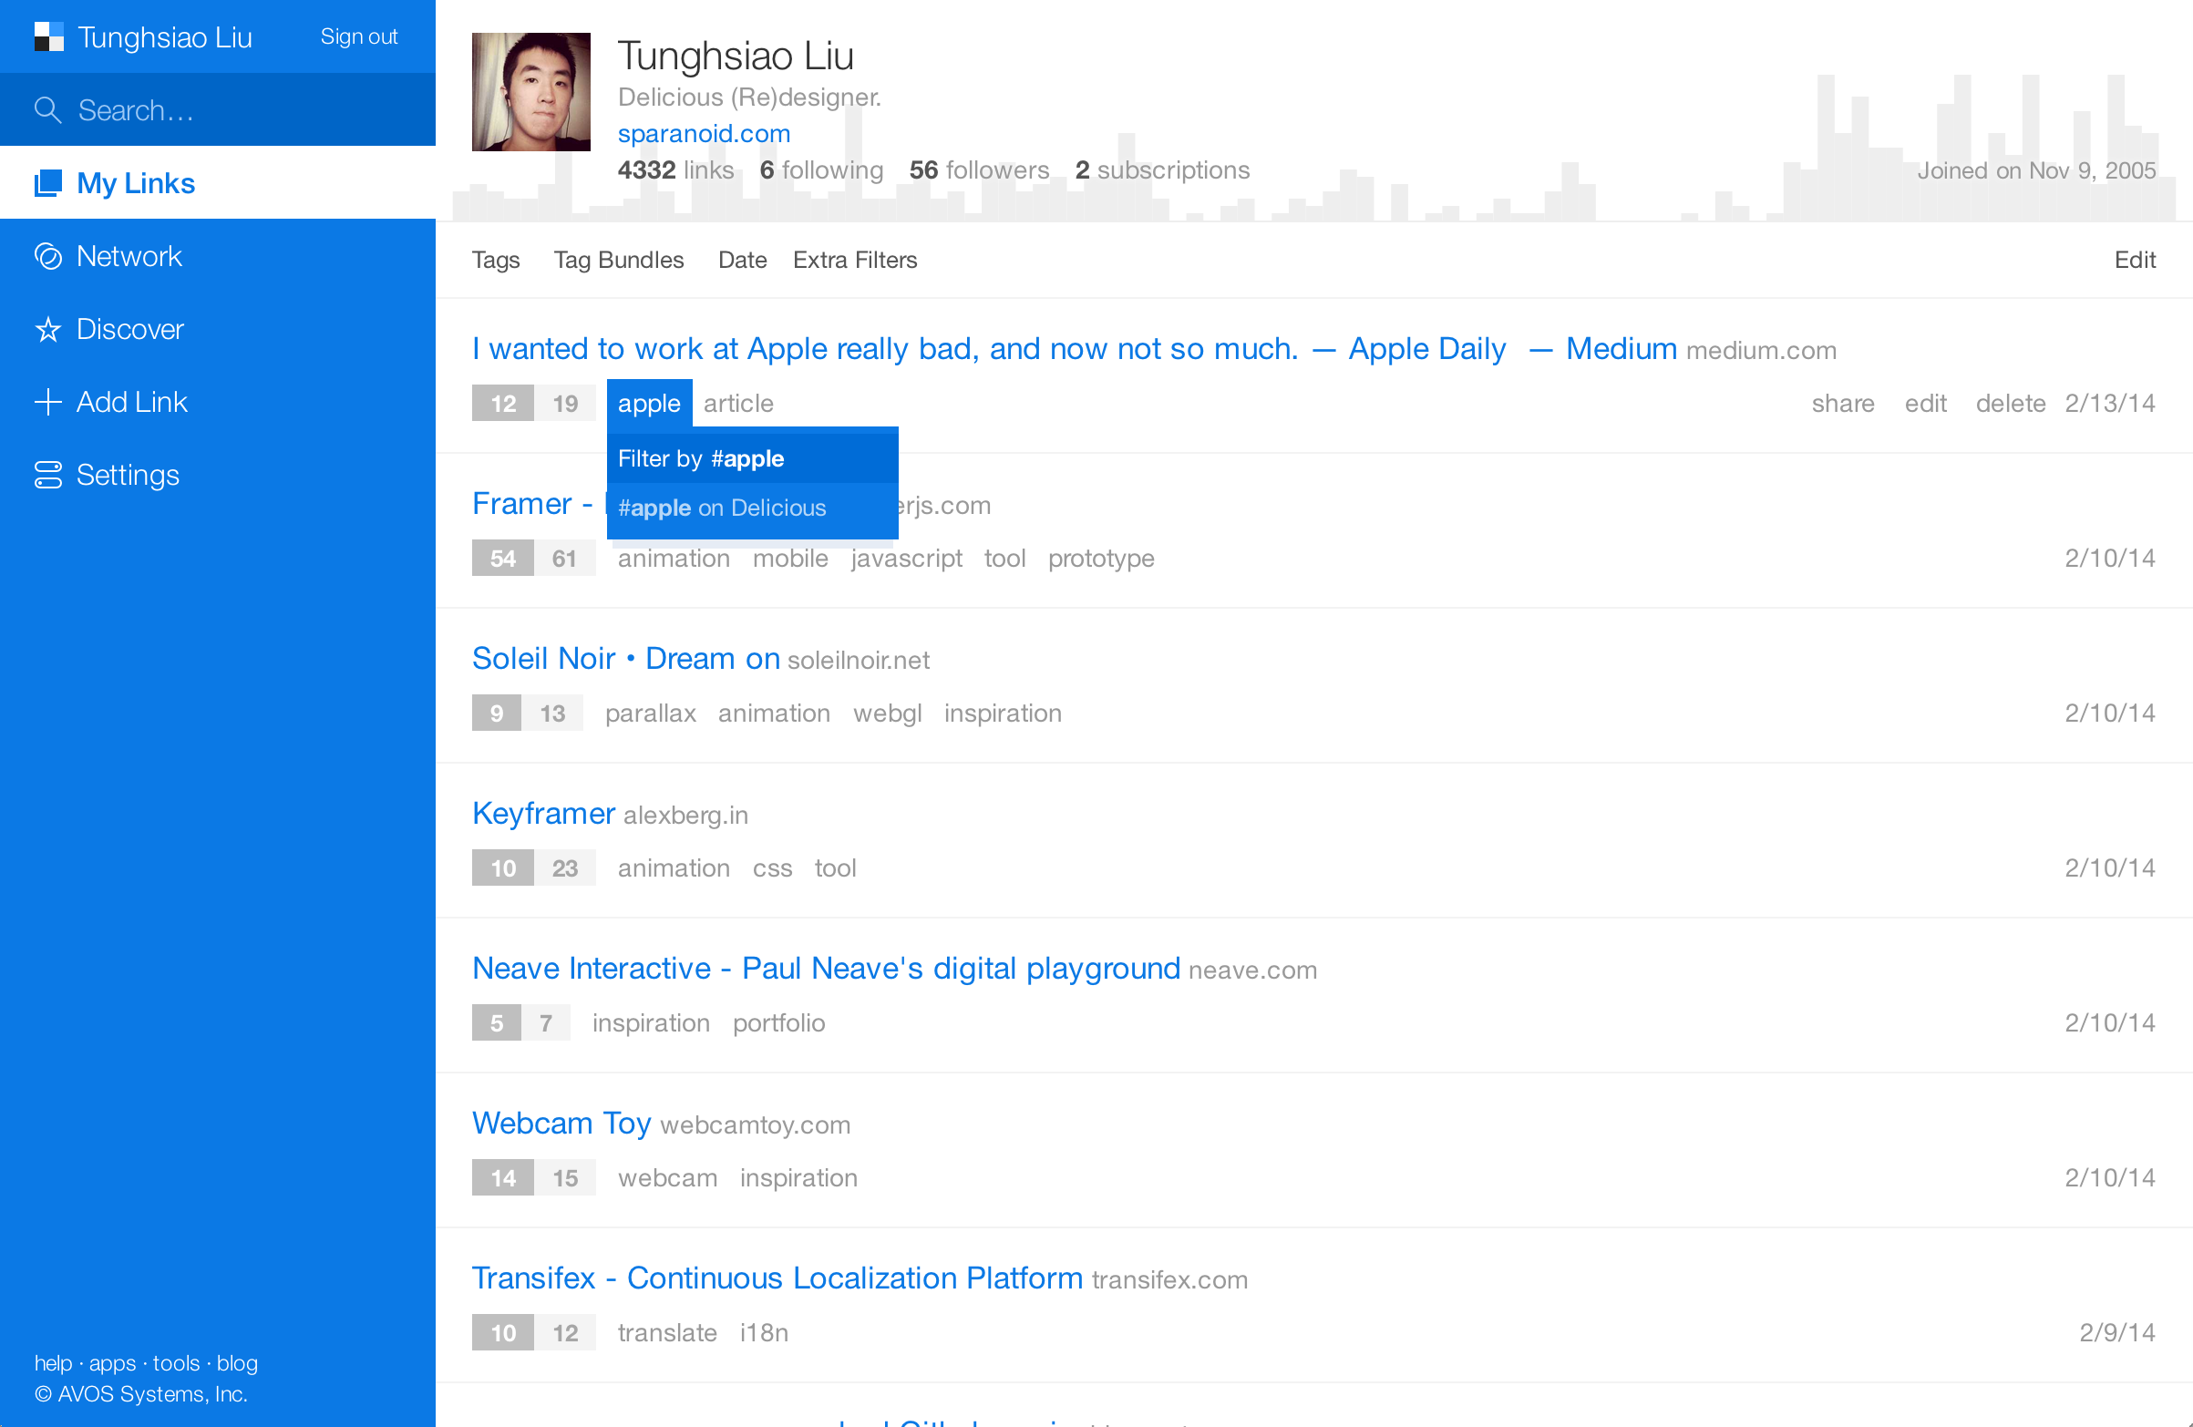Click the Add Link plus icon
This screenshot has height=1427, width=2193.
(x=48, y=402)
